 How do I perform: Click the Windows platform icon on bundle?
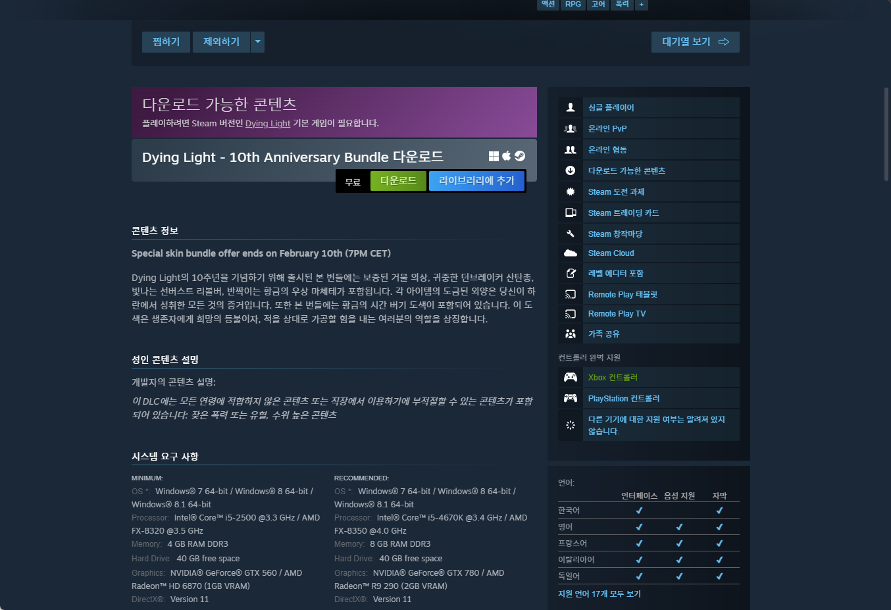[494, 156]
